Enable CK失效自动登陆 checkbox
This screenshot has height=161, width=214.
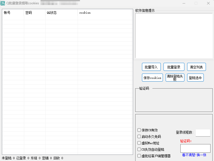tap(139, 149)
